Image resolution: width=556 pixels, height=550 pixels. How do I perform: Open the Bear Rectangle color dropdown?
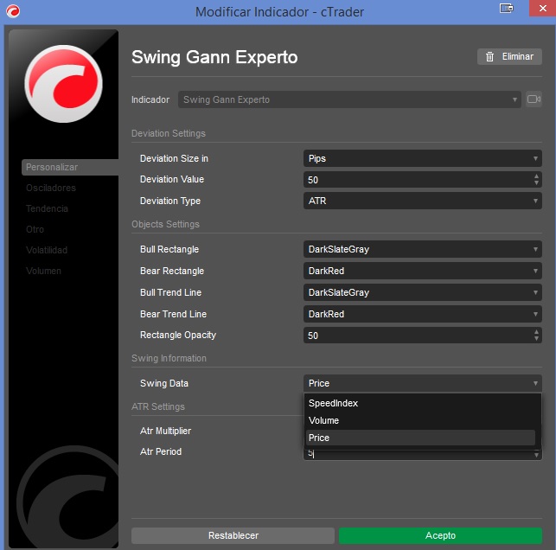coord(422,271)
